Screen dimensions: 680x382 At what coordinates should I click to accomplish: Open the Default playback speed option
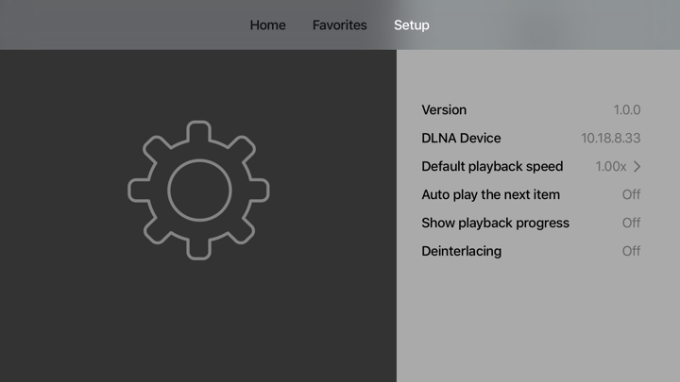[x=531, y=166]
